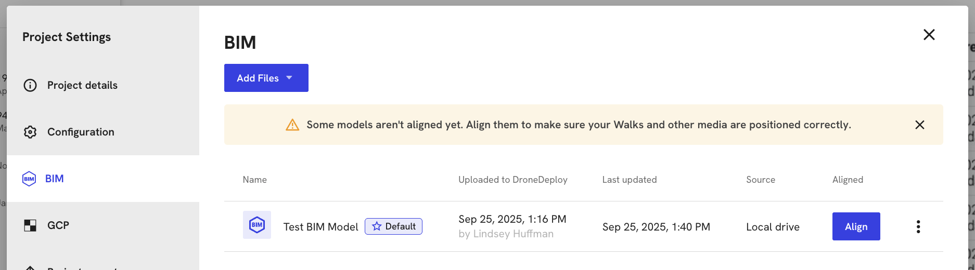Close the Project Settings dialog
The width and height of the screenshot is (975, 270).
pos(929,35)
